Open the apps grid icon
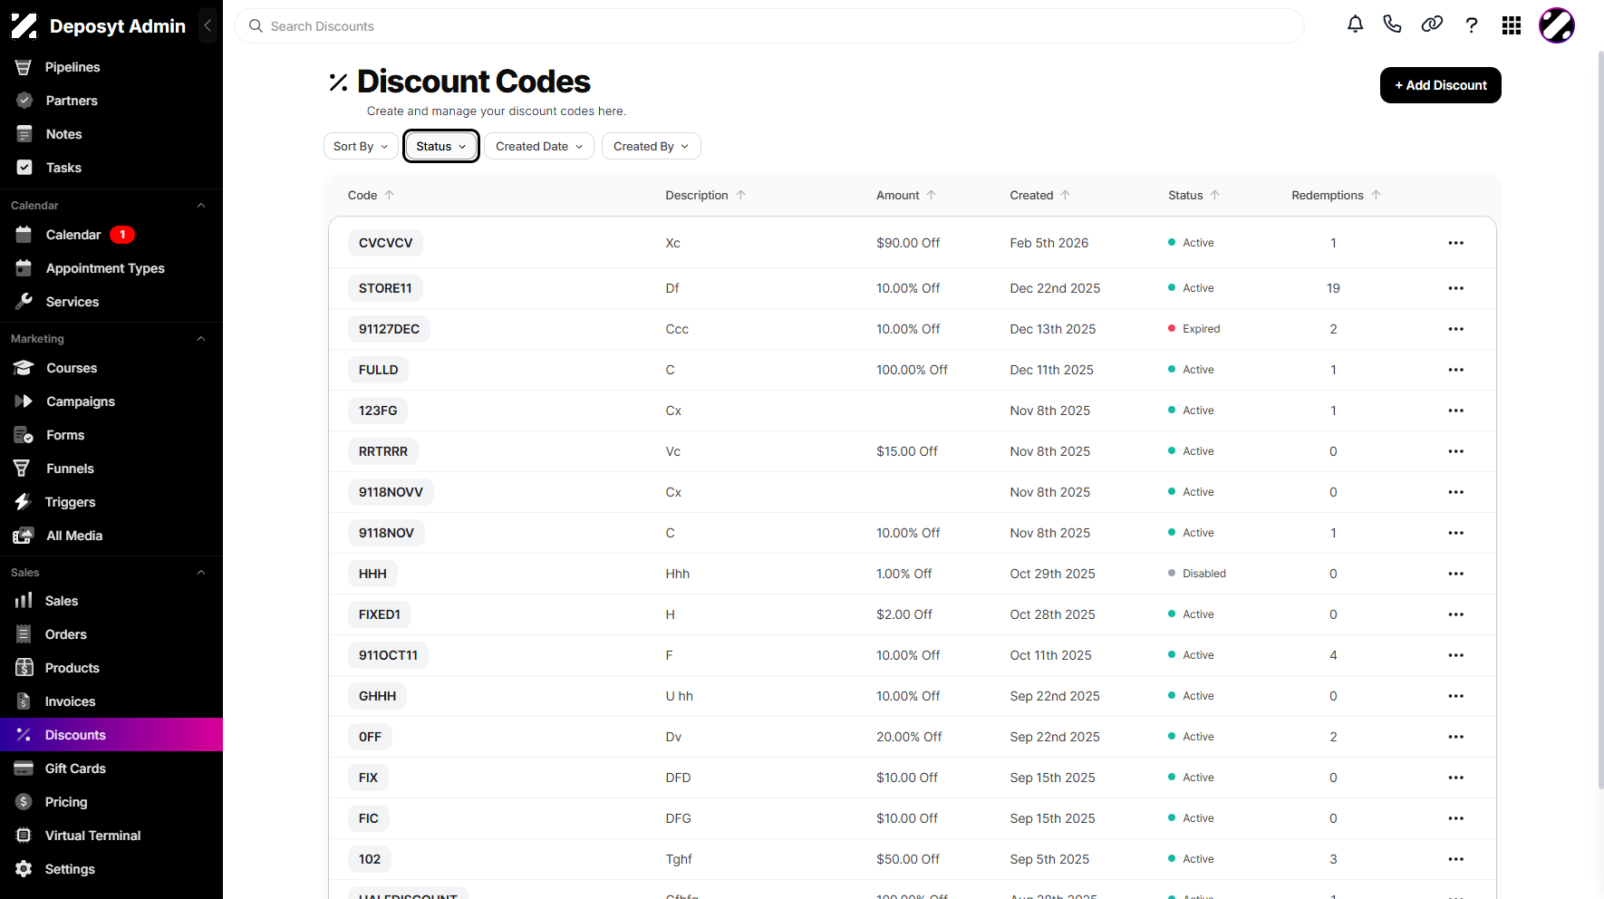 pos(1512,25)
